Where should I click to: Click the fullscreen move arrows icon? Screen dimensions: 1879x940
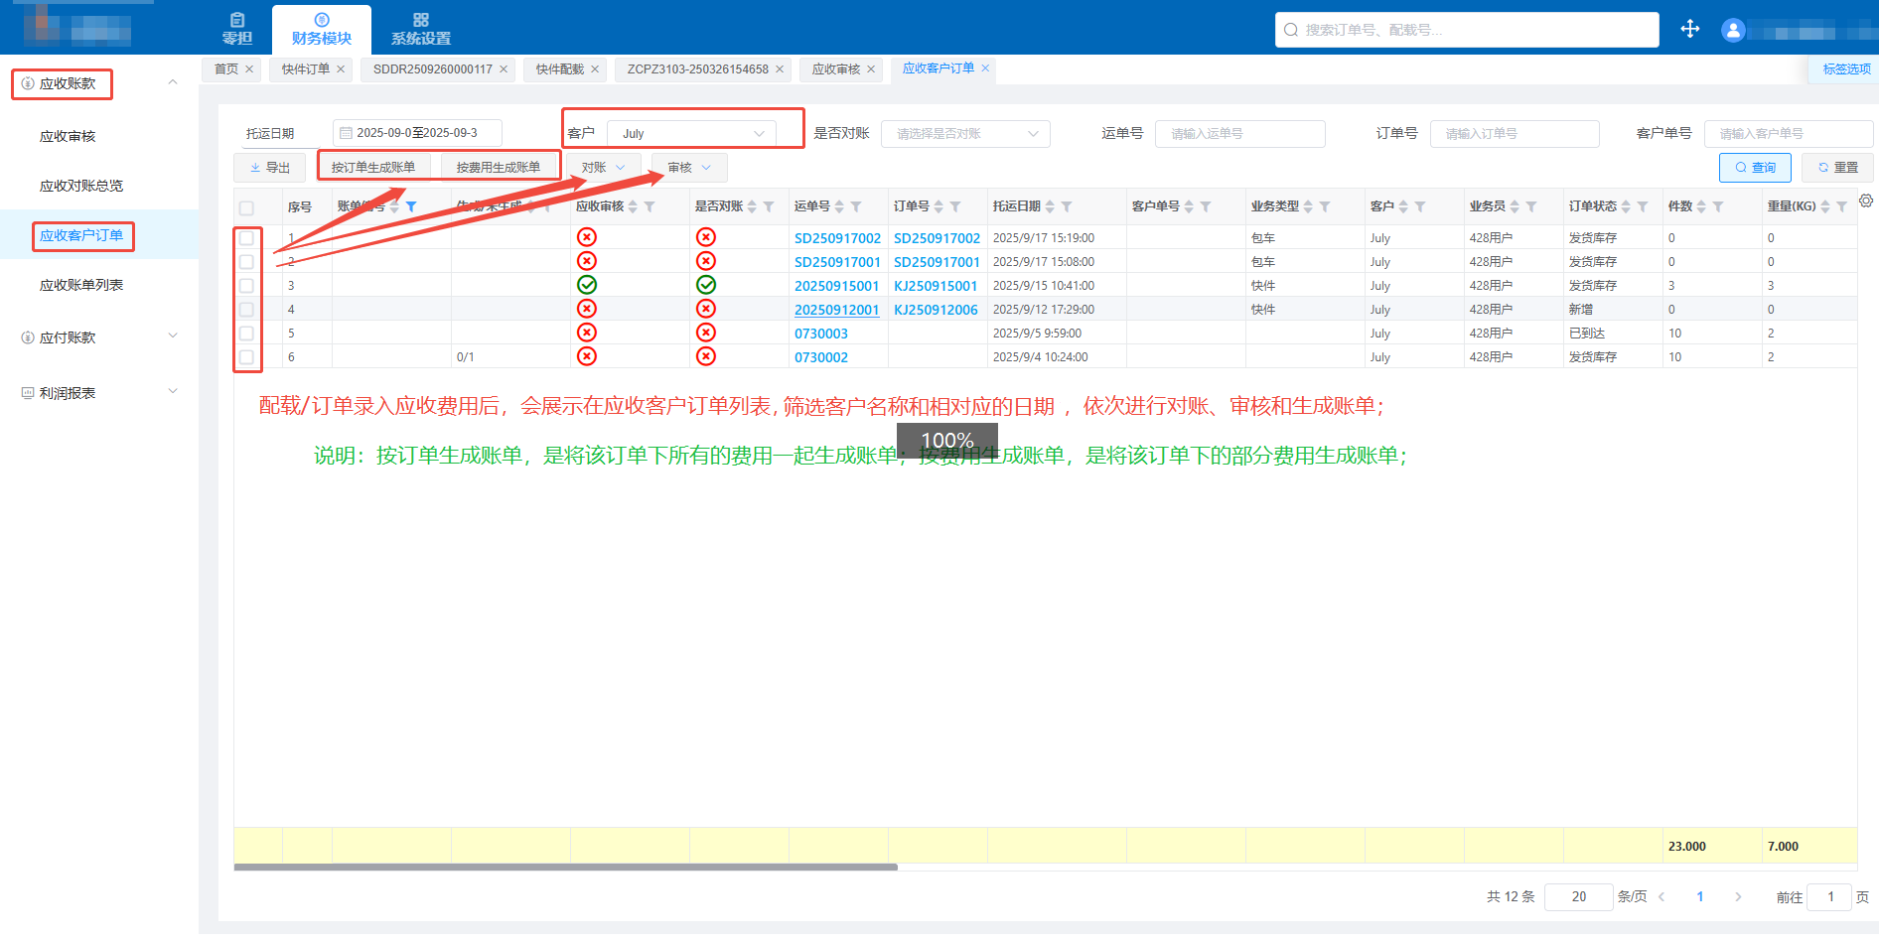click(1689, 29)
